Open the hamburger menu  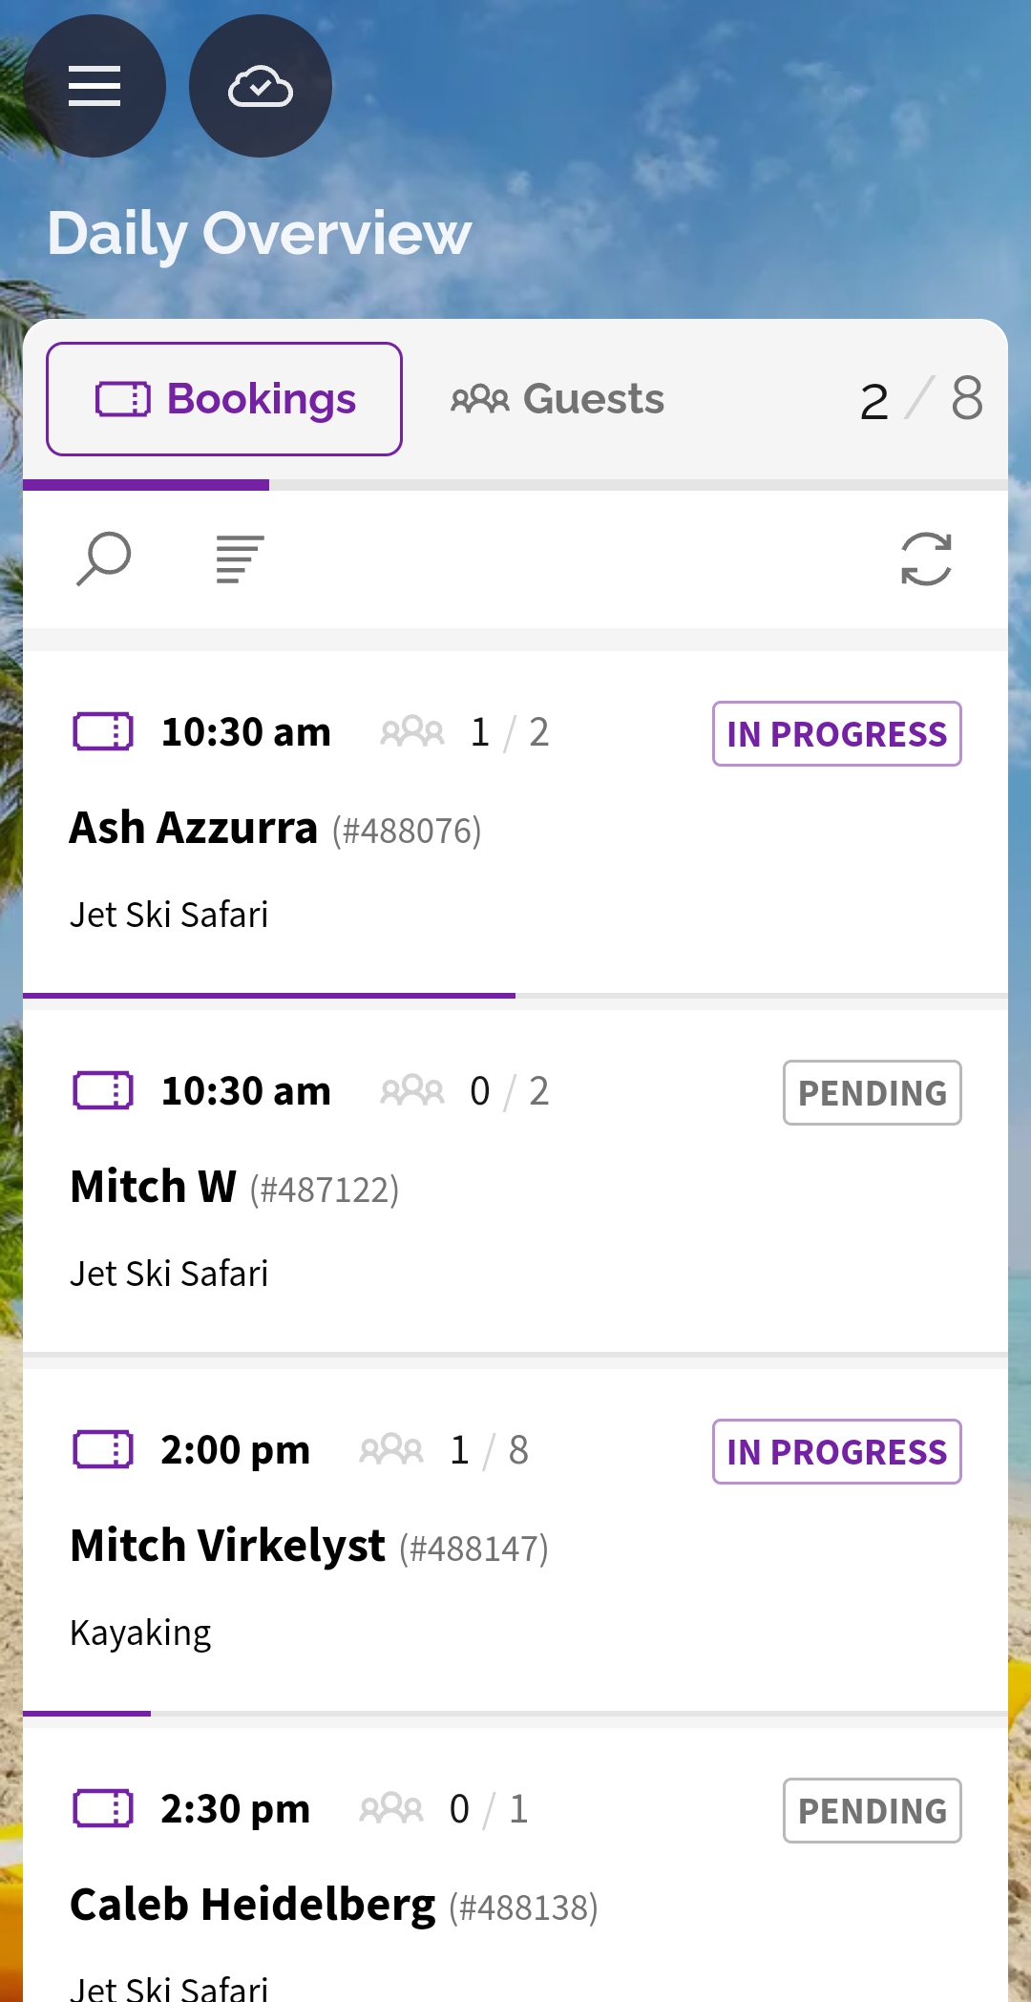coord(94,86)
